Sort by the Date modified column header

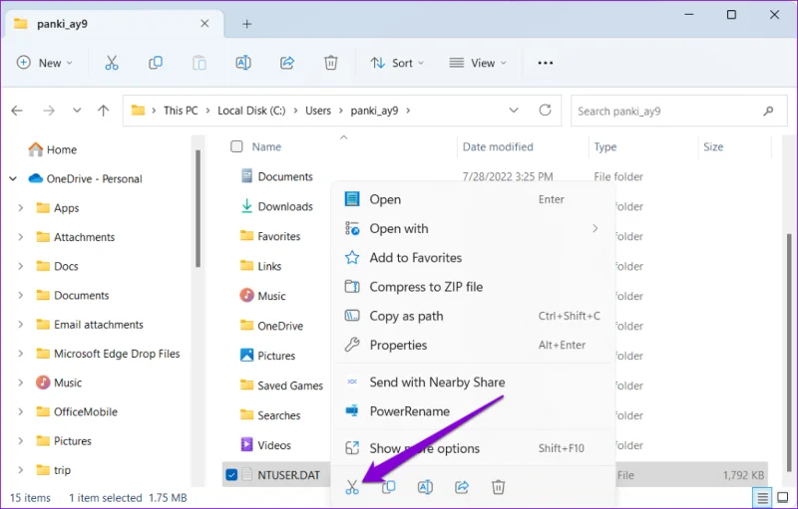coord(498,146)
